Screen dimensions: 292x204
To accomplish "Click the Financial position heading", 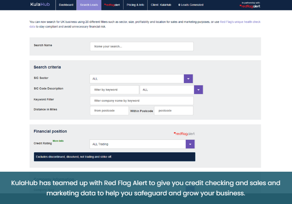I will pyautogui.click(x=50, y=131).
